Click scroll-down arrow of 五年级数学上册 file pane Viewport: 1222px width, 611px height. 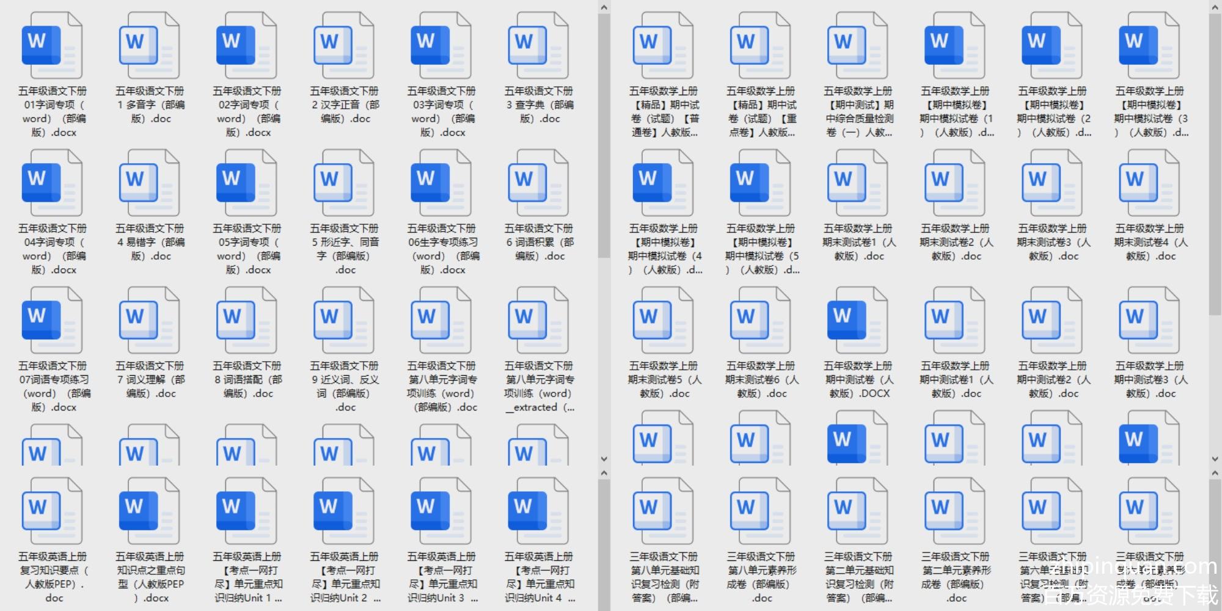(1215, 459)
